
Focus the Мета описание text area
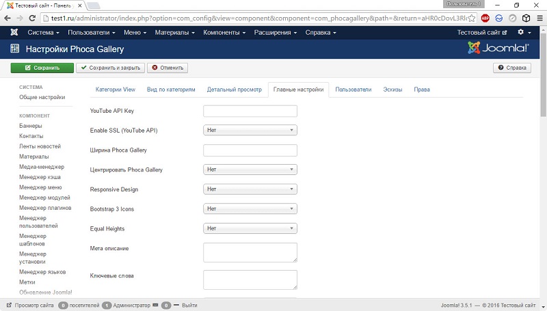(250, 252)
